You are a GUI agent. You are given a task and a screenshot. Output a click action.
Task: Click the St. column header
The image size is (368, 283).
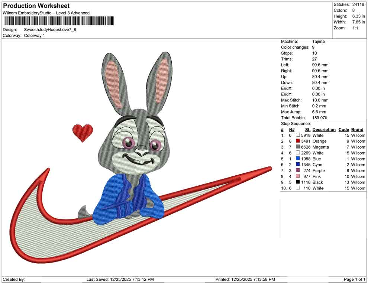307,129
